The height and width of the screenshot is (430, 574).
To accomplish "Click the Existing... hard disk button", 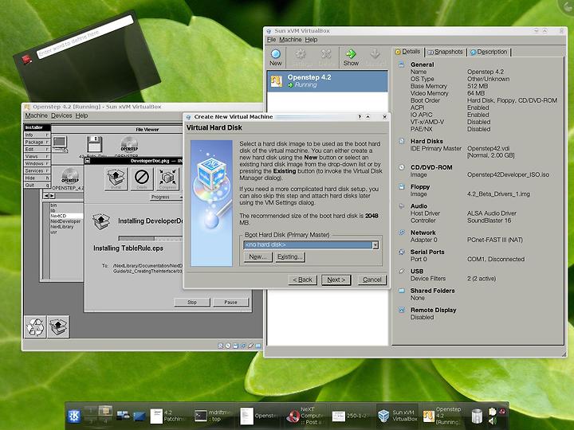I will click(x=289, y=256).
